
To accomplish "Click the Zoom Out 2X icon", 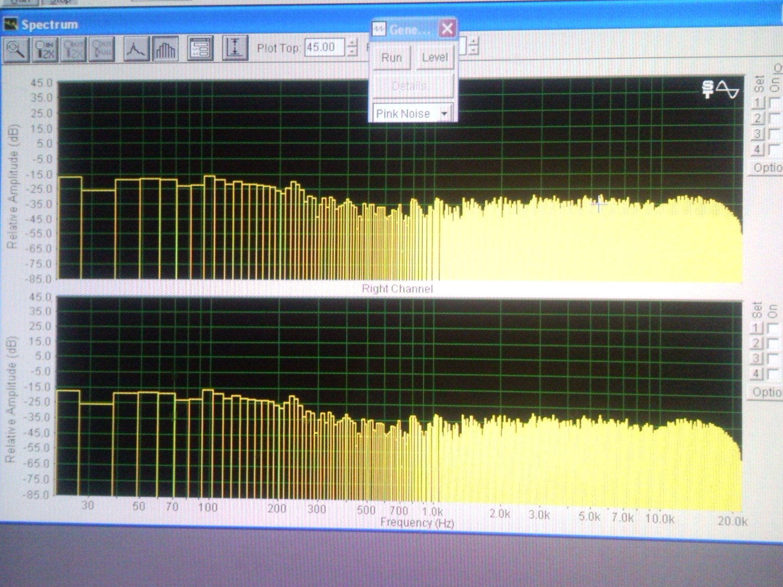I will [73, 50].
